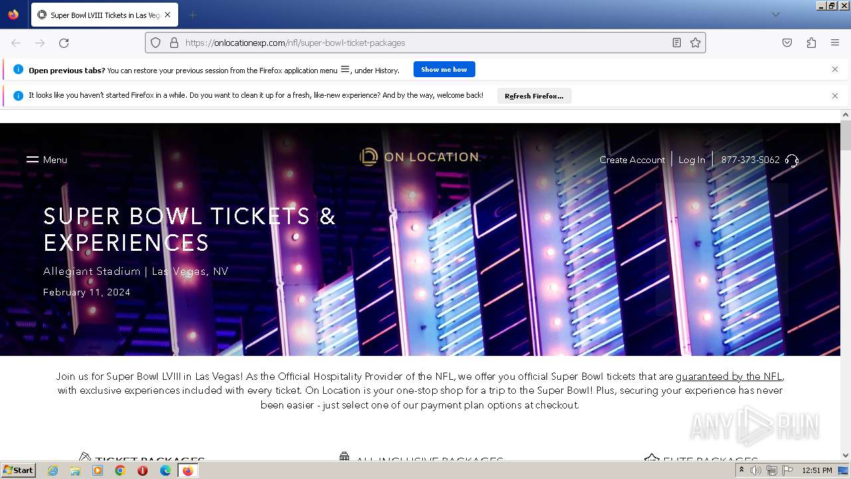Viewport: 851px width, 479px height.
Task: Reload the current page
Action: coord(64,43)
